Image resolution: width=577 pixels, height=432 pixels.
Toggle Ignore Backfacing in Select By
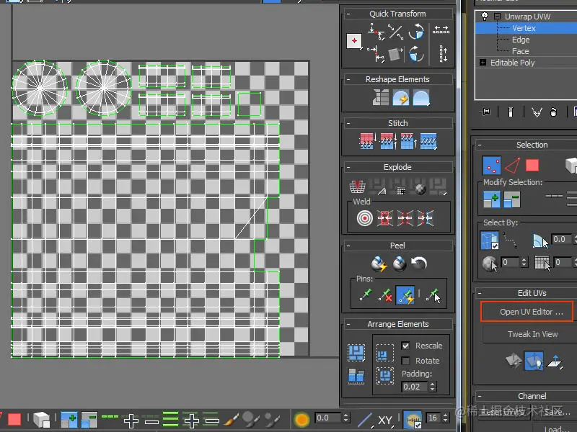click(x=490, y=240)
